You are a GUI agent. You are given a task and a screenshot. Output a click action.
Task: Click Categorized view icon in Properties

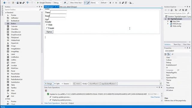click(x=166, y=54)
